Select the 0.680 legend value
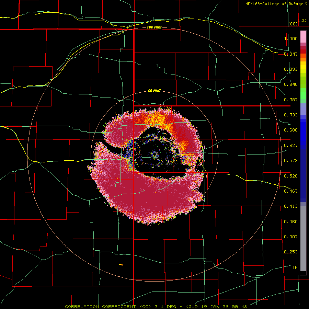309x309 pixels. pyautogui.click(x=291, y=130)
